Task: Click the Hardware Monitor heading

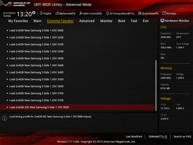Action: [177, 21]
